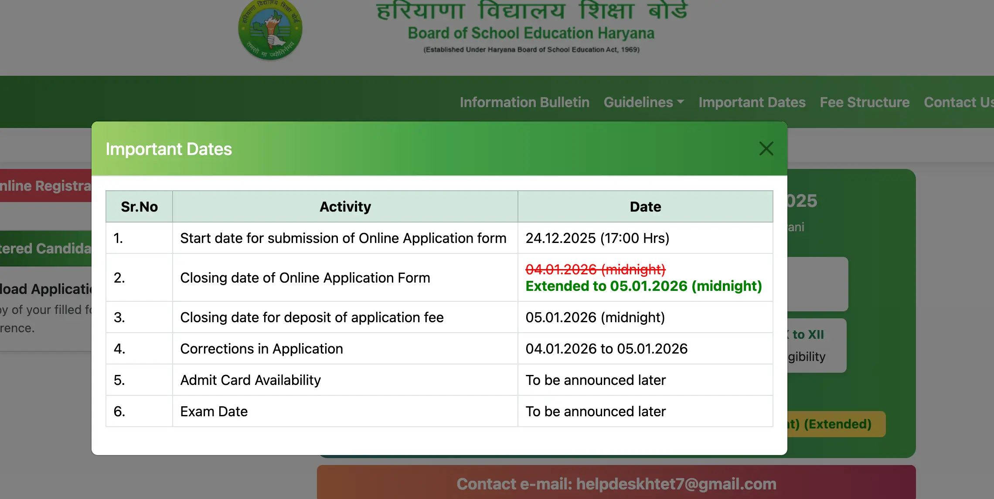Go to the Fee Structure page
Viewport: 994px width, 499px height.
(x=865, y=102)
